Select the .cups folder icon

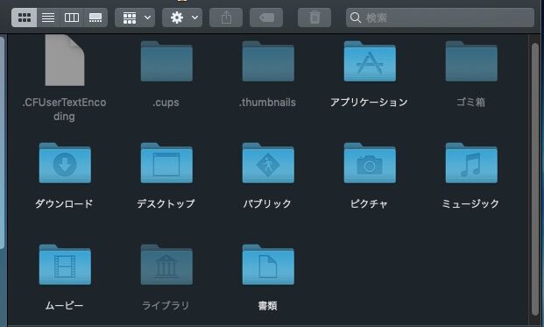pyautogui.click(x=166, y=61)
